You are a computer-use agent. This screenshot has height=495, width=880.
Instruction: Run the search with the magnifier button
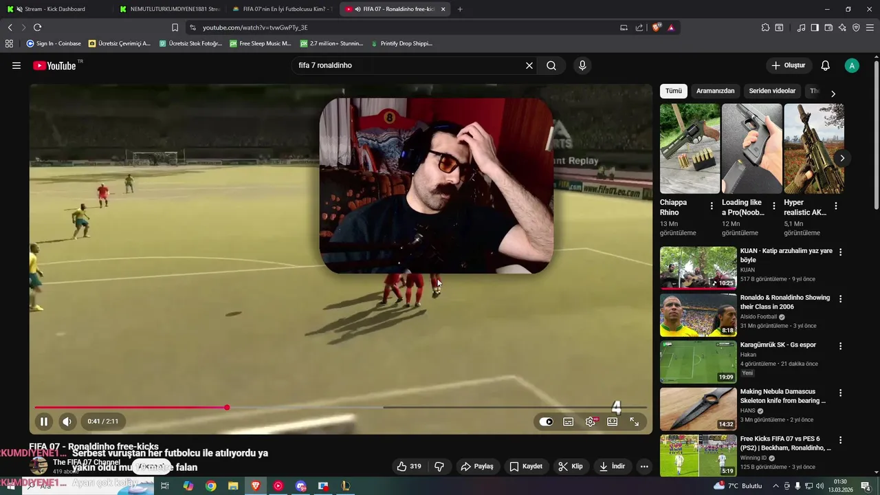tap(551, 65)
